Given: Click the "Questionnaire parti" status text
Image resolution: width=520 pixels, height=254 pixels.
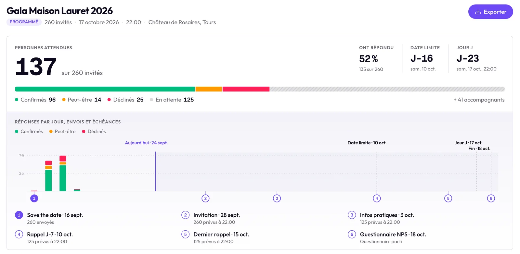Looking at the screenshot, I should tap(381, 242).
